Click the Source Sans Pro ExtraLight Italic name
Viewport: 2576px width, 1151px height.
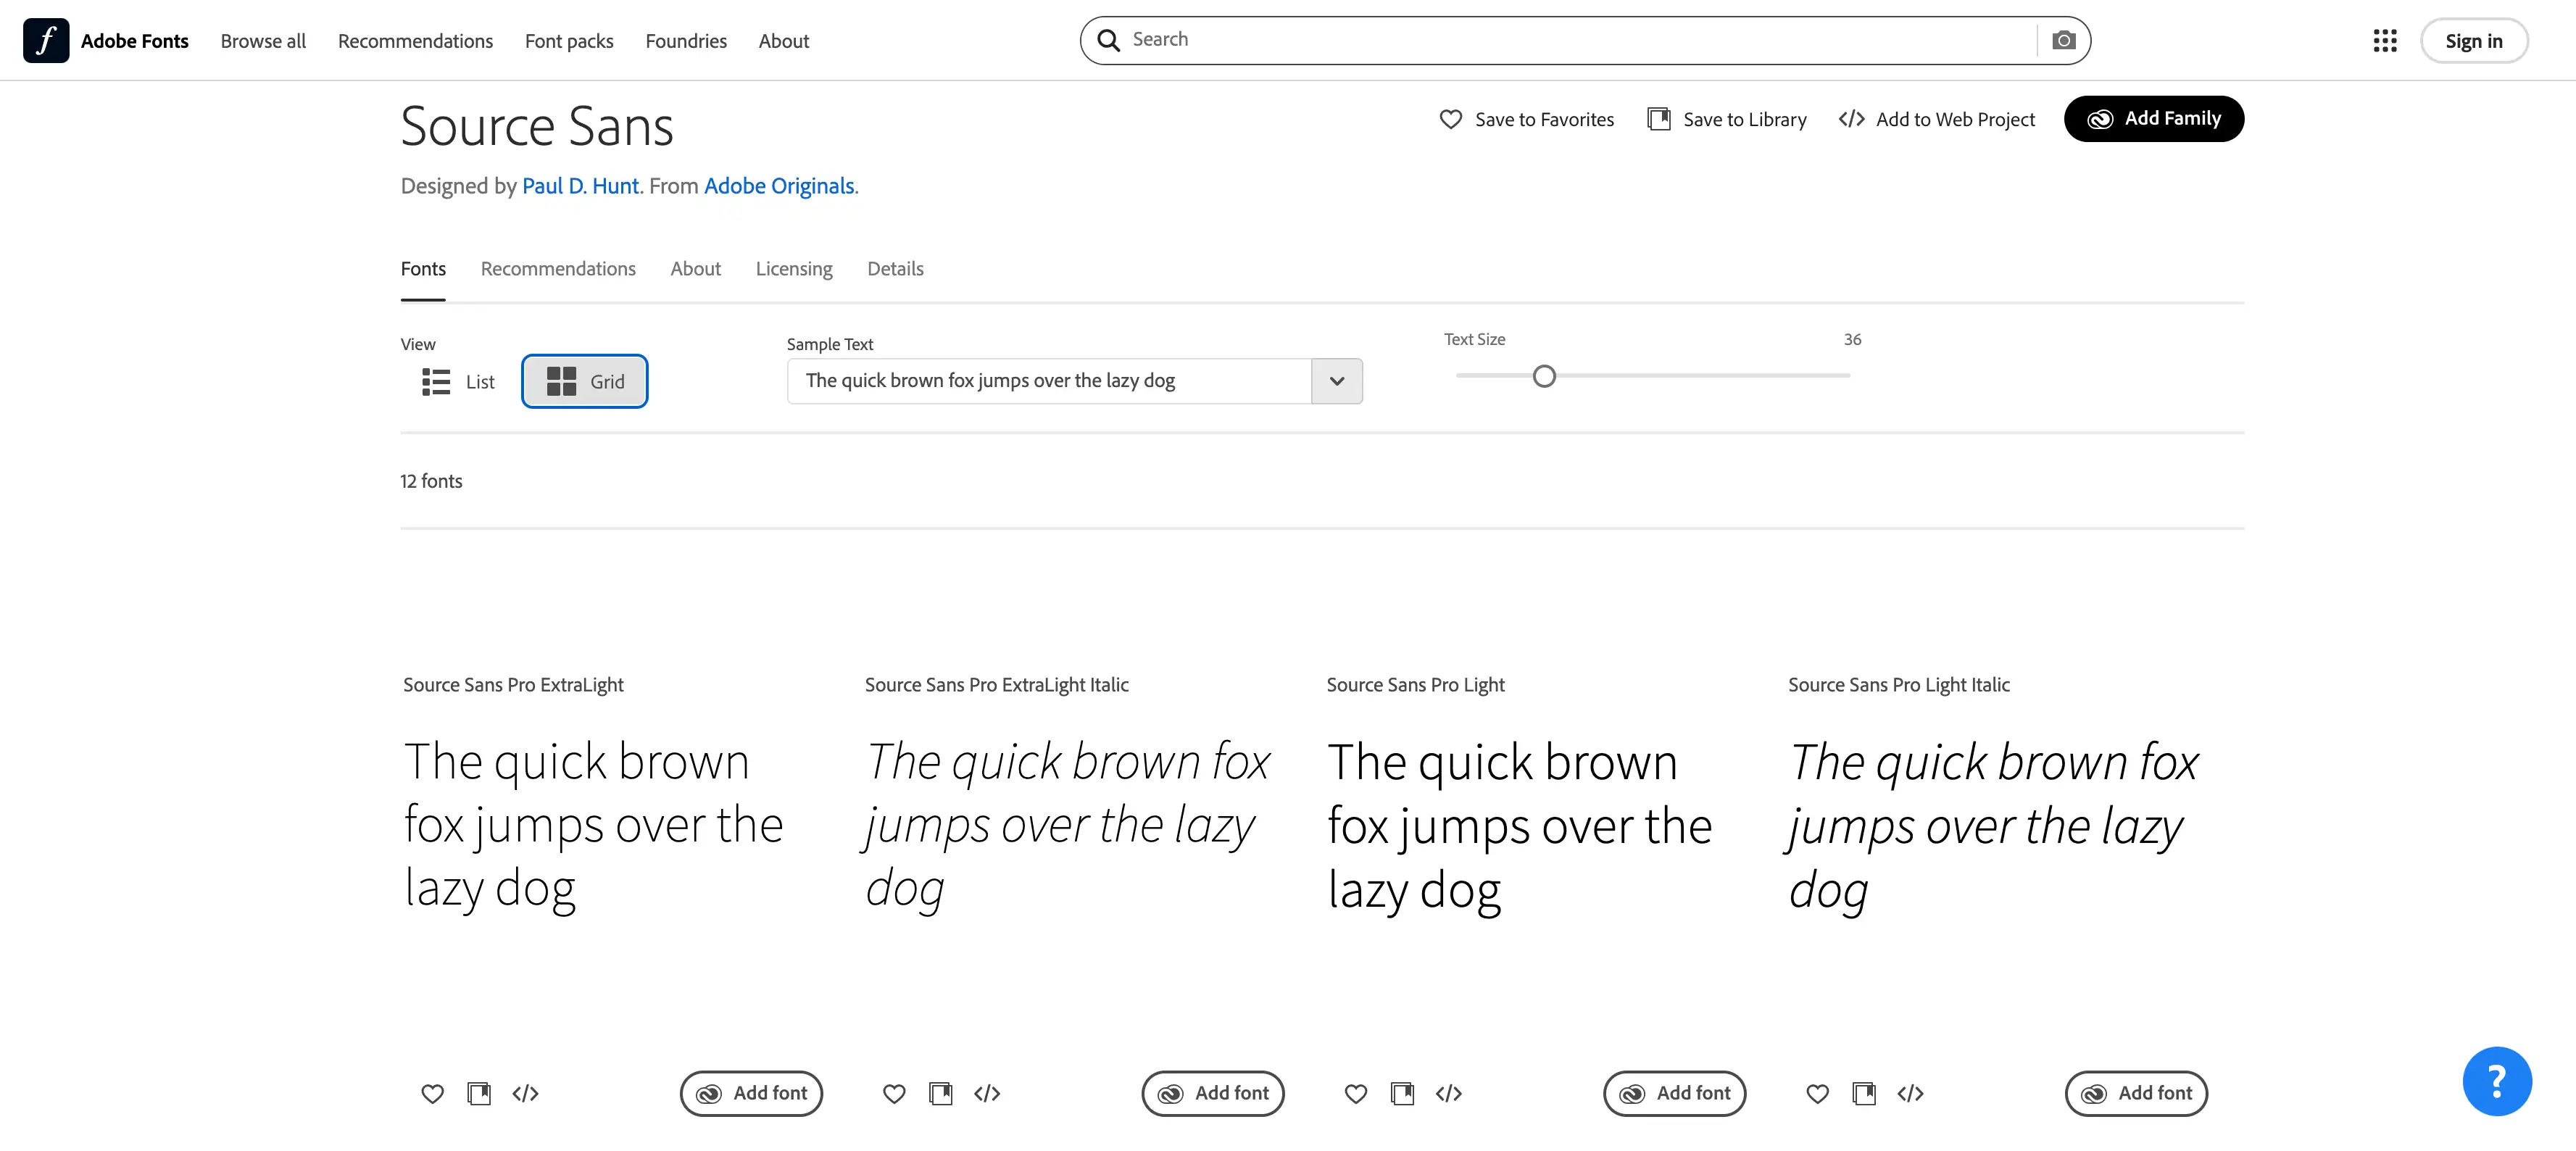[x=996, y=685]
